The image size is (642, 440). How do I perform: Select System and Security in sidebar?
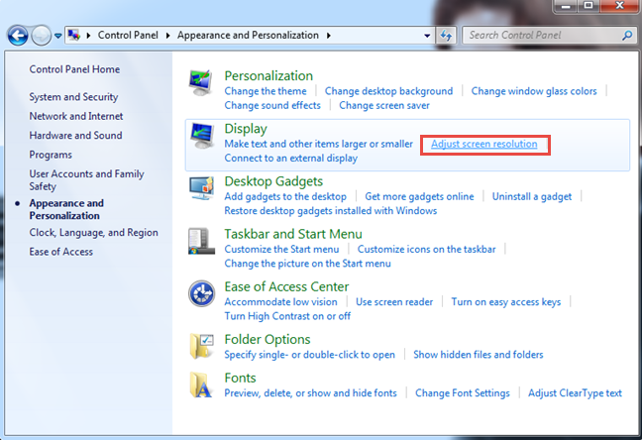click(x=73, y=97)
